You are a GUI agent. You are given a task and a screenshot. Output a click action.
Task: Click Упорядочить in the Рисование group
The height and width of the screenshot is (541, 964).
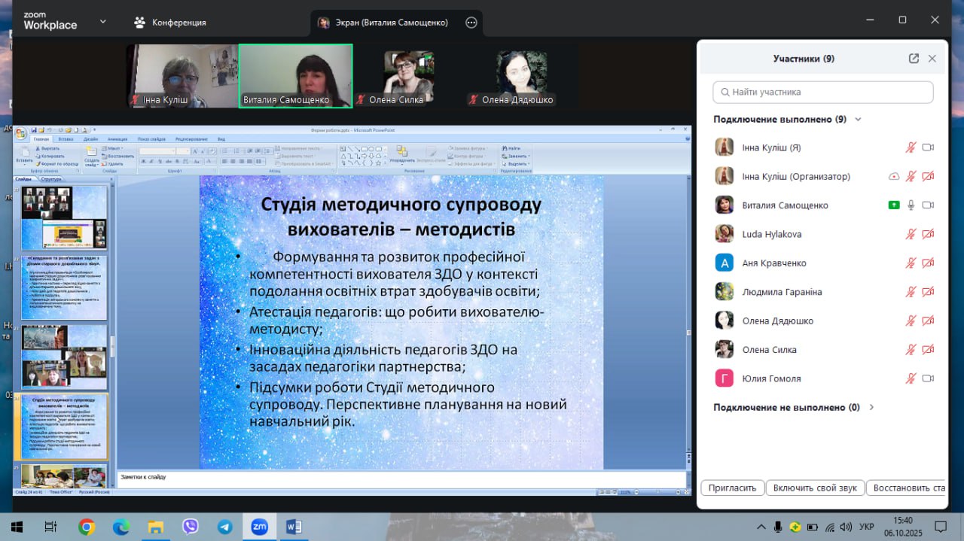click(402, 154)
